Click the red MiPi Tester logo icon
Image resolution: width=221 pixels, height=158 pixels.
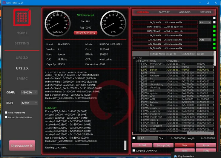click(x=22, y=17)
